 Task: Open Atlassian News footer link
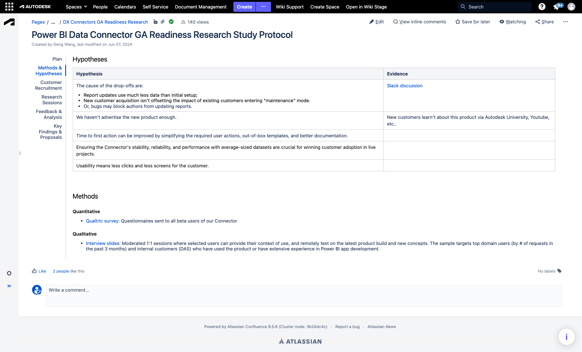tap(382, 327)
